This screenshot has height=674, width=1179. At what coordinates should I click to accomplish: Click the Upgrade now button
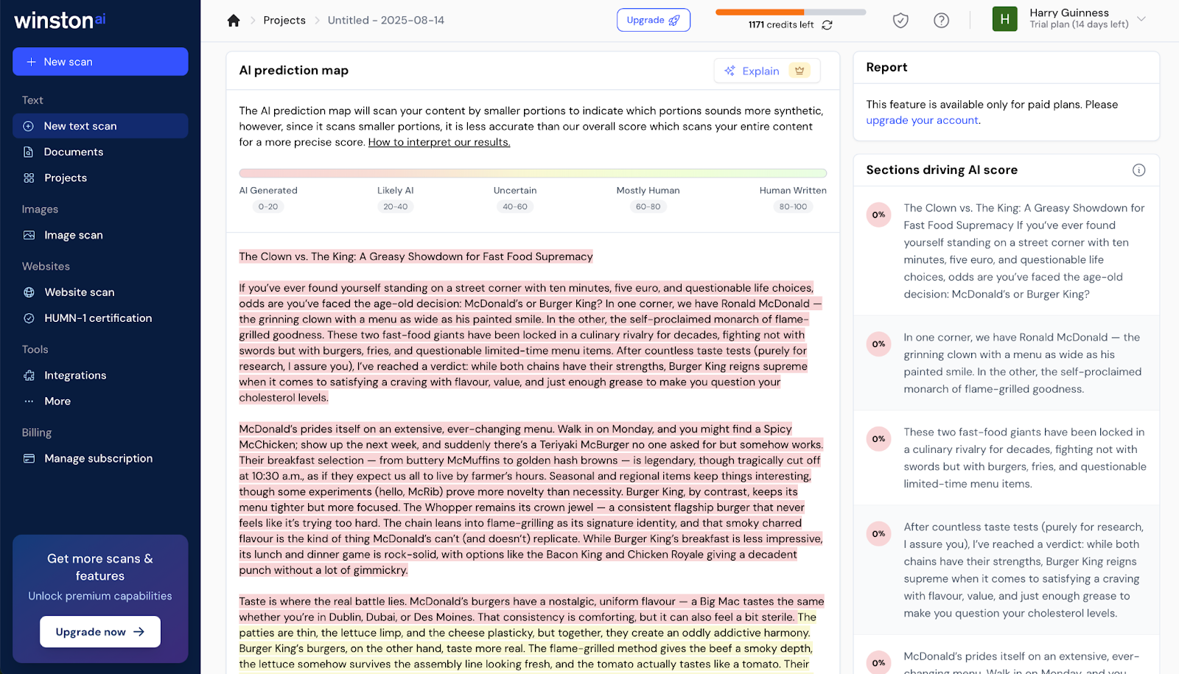point(100,632)
